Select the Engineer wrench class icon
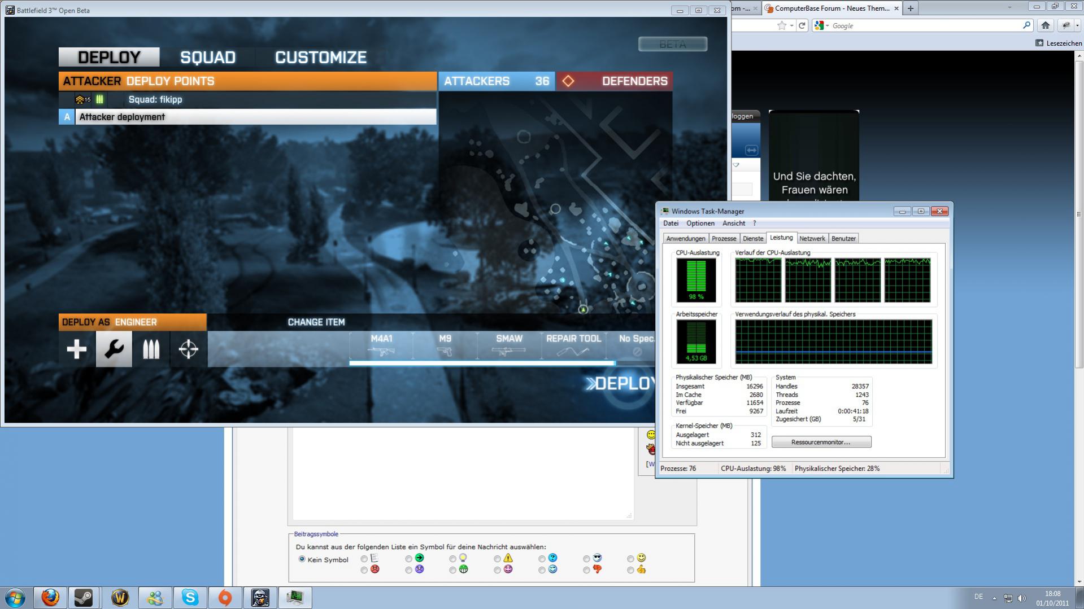This screenshot has height=609, width=1084. coord(114,349)
